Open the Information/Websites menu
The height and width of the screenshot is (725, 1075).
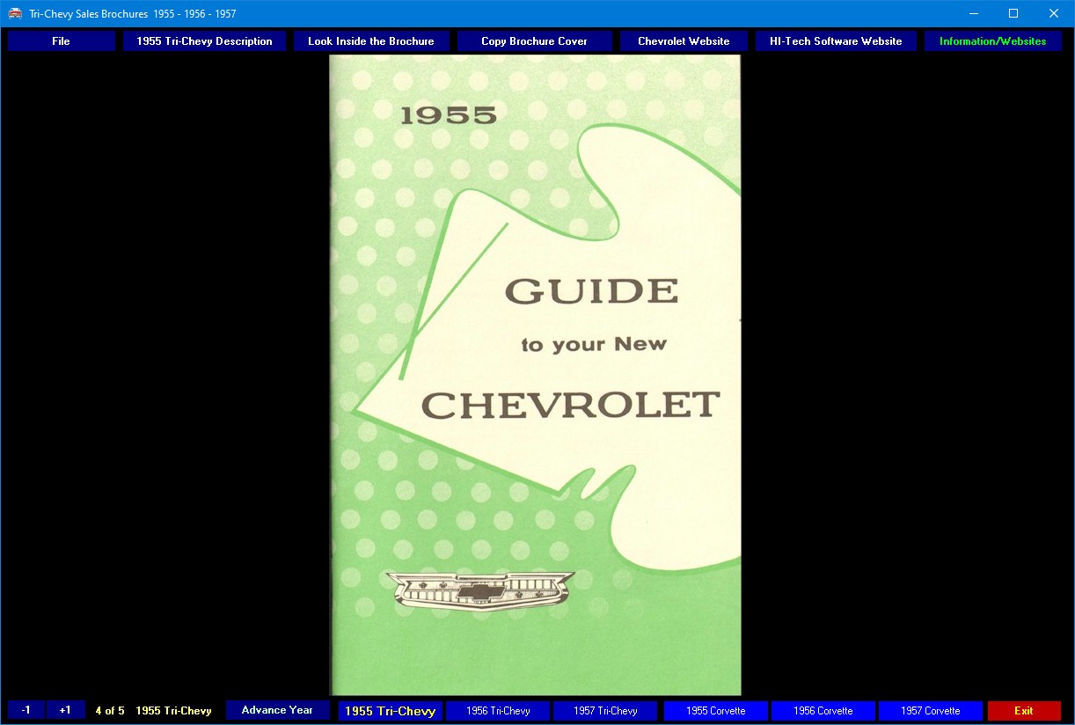pos(992,41)
